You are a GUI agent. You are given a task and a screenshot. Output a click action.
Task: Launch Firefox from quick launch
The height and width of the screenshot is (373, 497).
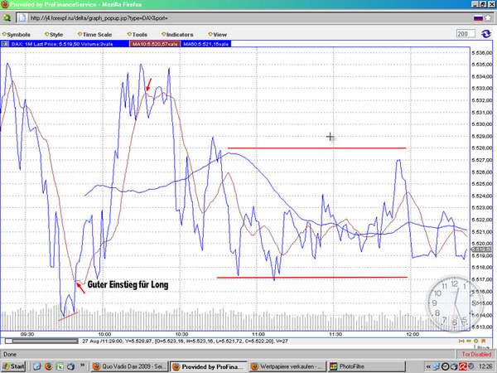pos(49,366)
